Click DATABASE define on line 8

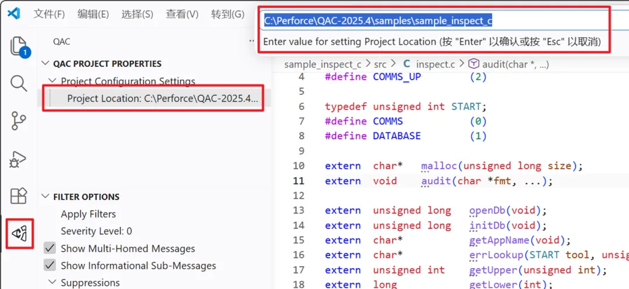397,136
